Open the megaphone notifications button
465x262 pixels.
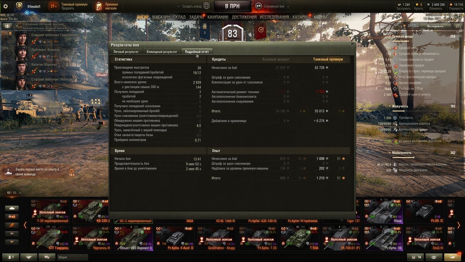point(452,257)
